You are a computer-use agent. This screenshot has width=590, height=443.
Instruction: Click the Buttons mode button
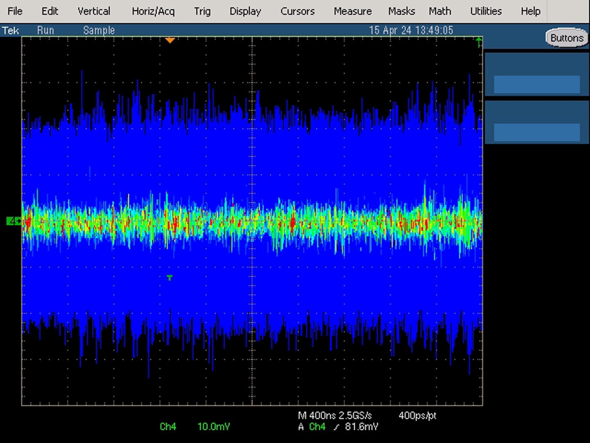pos(567,38)
